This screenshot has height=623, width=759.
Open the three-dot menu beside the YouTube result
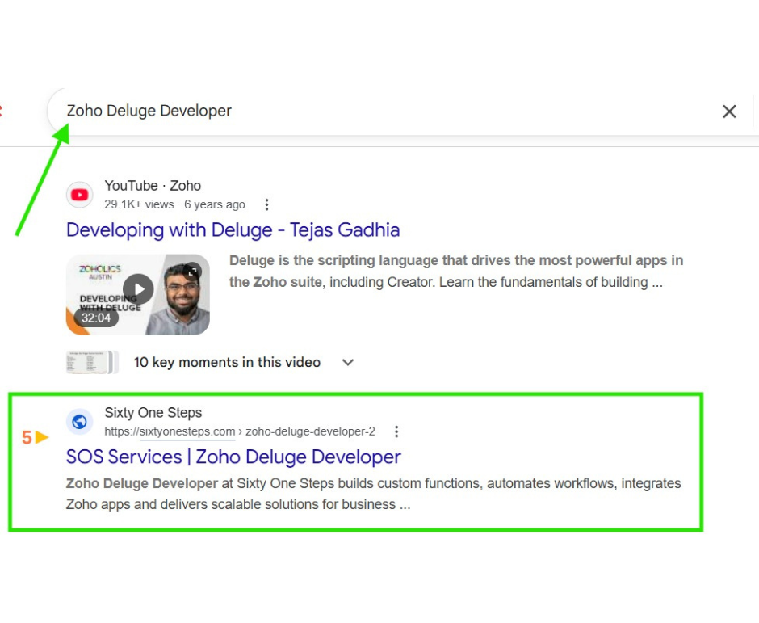(x=266, y=204)
